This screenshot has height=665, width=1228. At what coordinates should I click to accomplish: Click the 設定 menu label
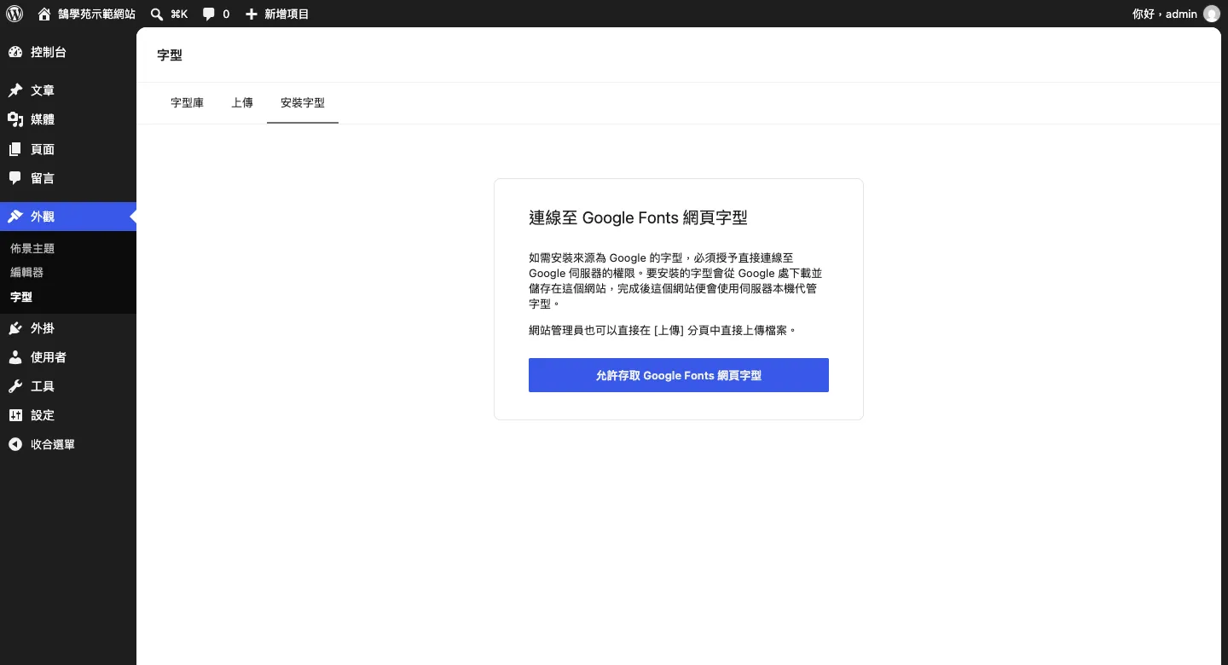43,415
